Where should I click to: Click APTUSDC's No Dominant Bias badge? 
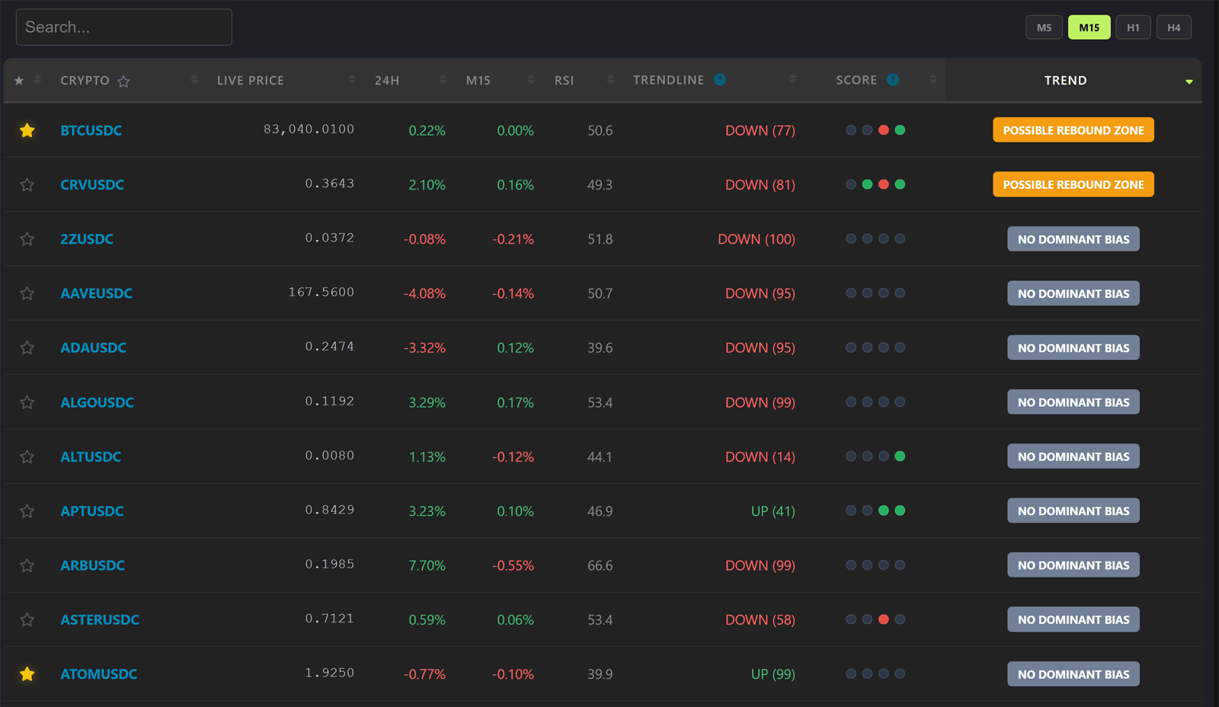1073,510
